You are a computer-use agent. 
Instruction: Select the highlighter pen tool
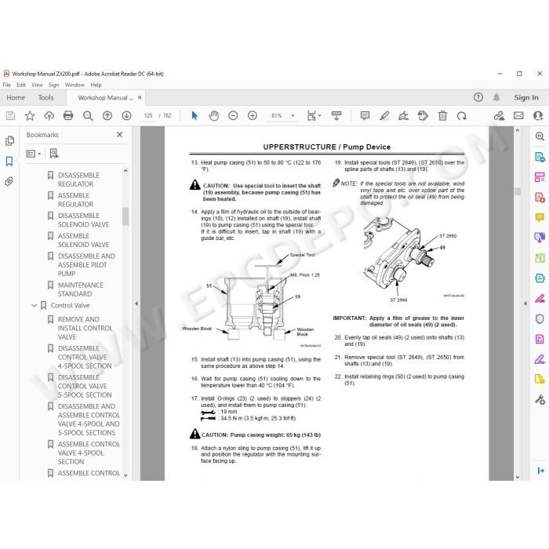(x=384, y=116)
